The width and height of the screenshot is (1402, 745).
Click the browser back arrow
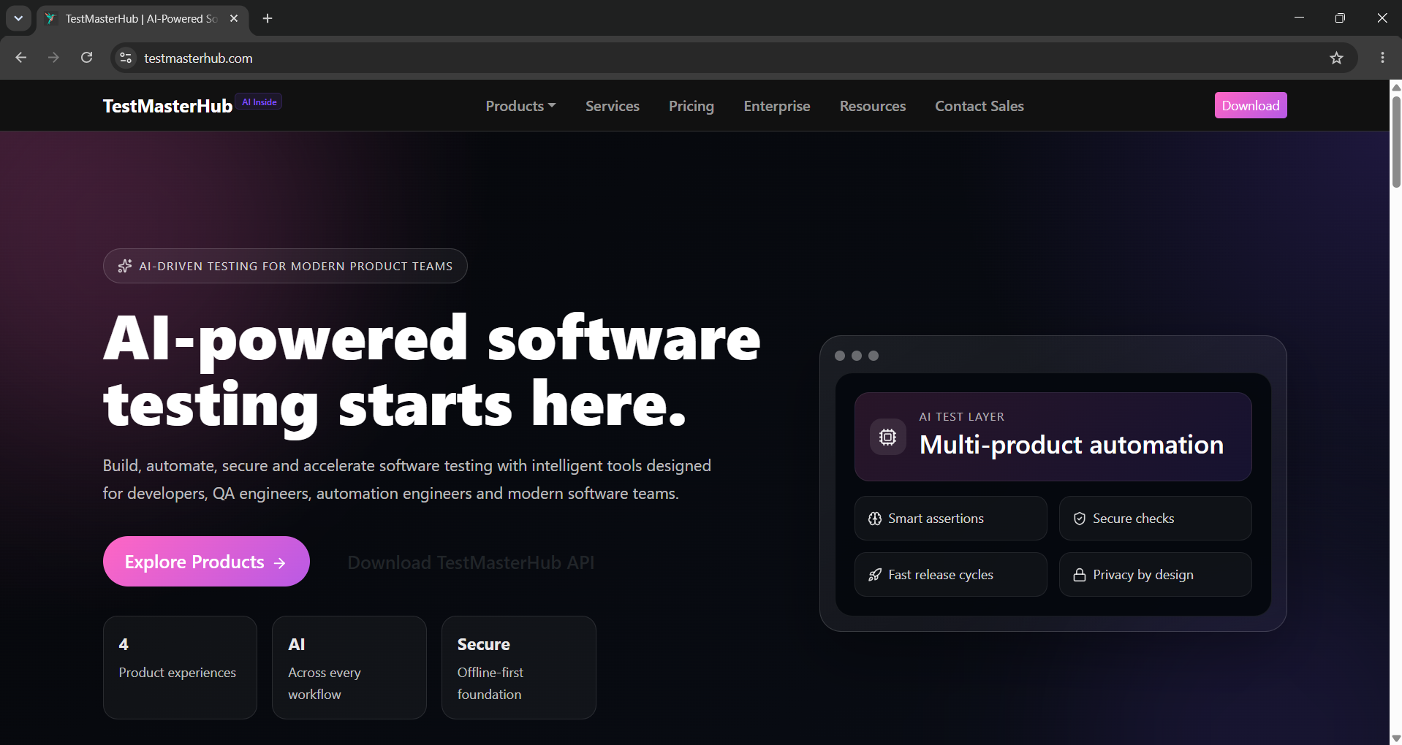click(20, 58)
